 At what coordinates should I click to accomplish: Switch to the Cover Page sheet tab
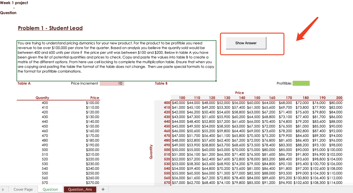(23, 189)
